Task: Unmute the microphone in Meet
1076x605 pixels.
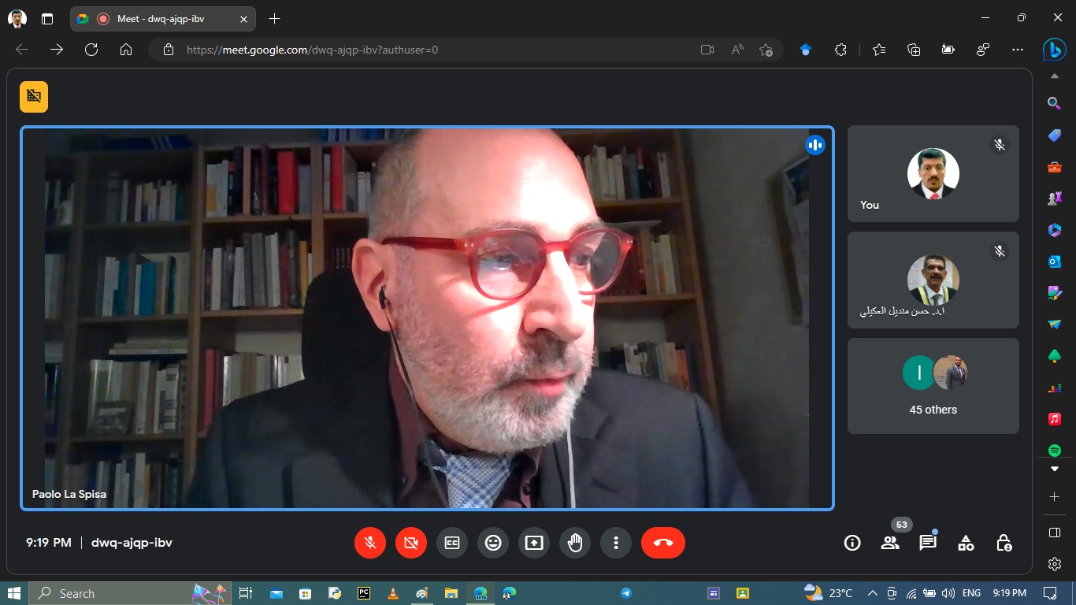Action: pos(370,543)
